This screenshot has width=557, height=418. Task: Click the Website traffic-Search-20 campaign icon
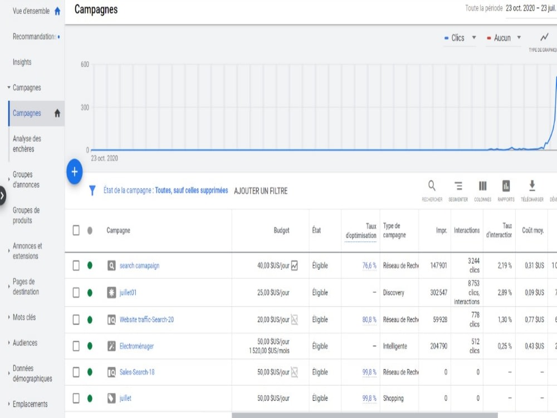(111, 319)
